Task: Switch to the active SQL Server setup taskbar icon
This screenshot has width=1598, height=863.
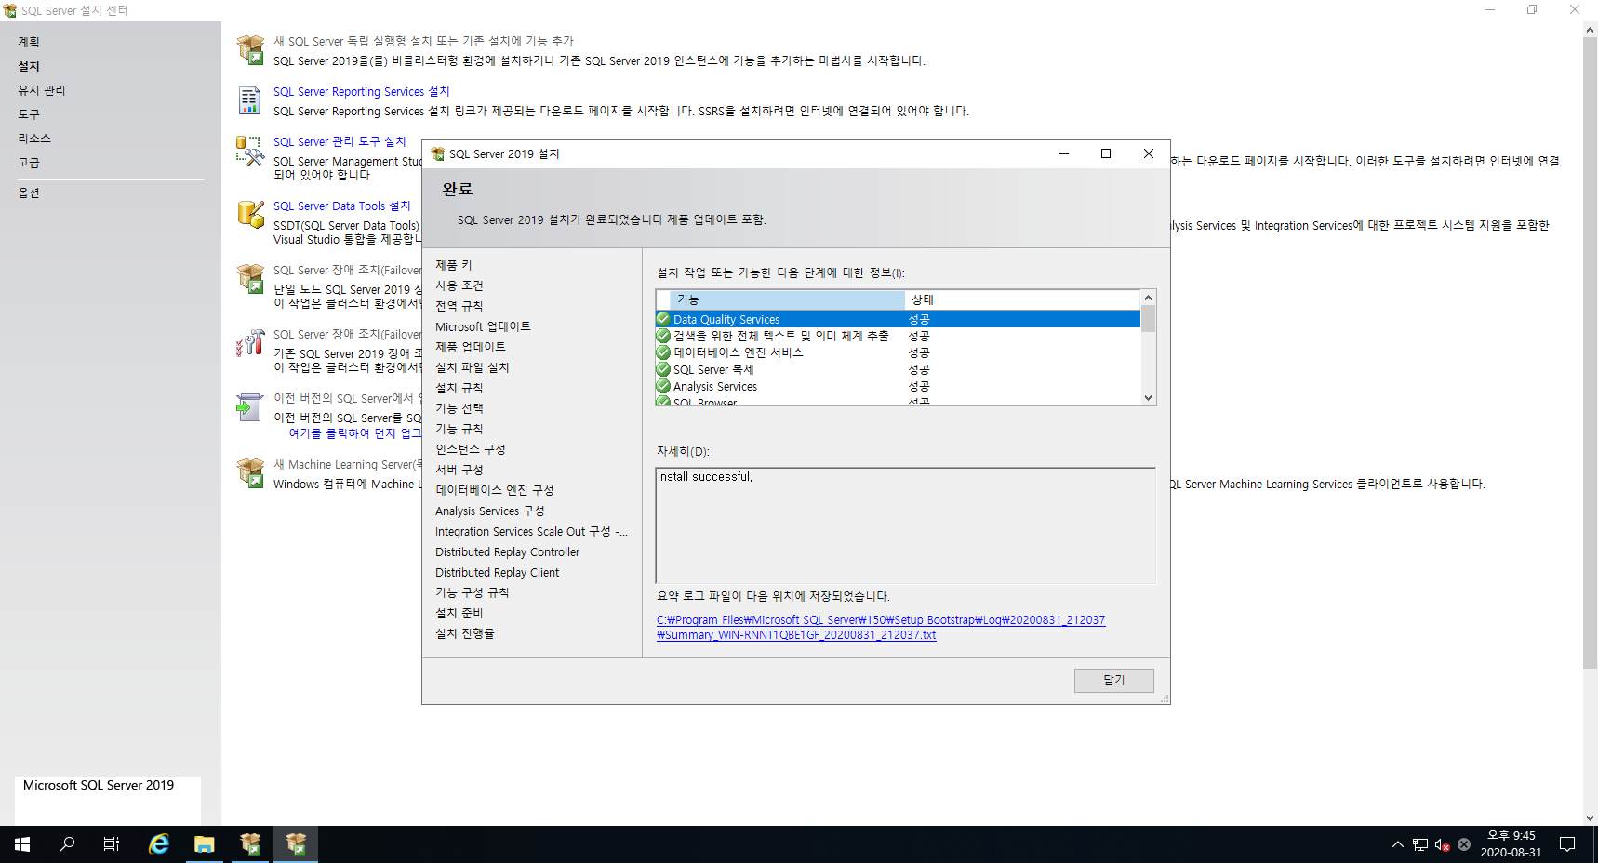Action: (296, 844)
